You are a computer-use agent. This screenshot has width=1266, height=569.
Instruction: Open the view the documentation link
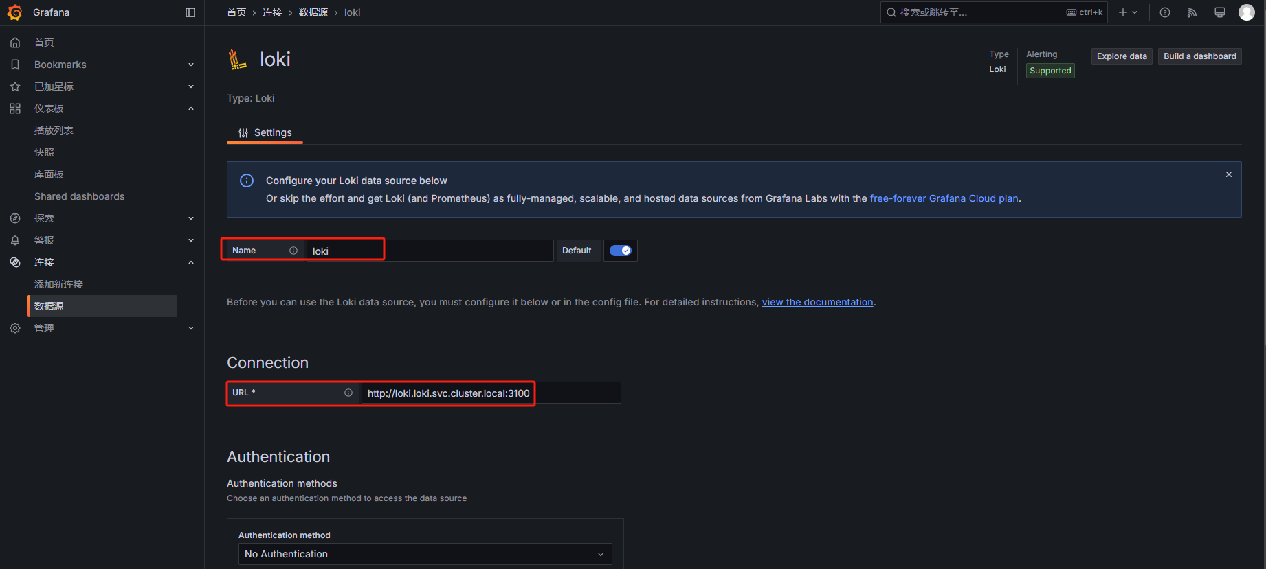point(817,302)
